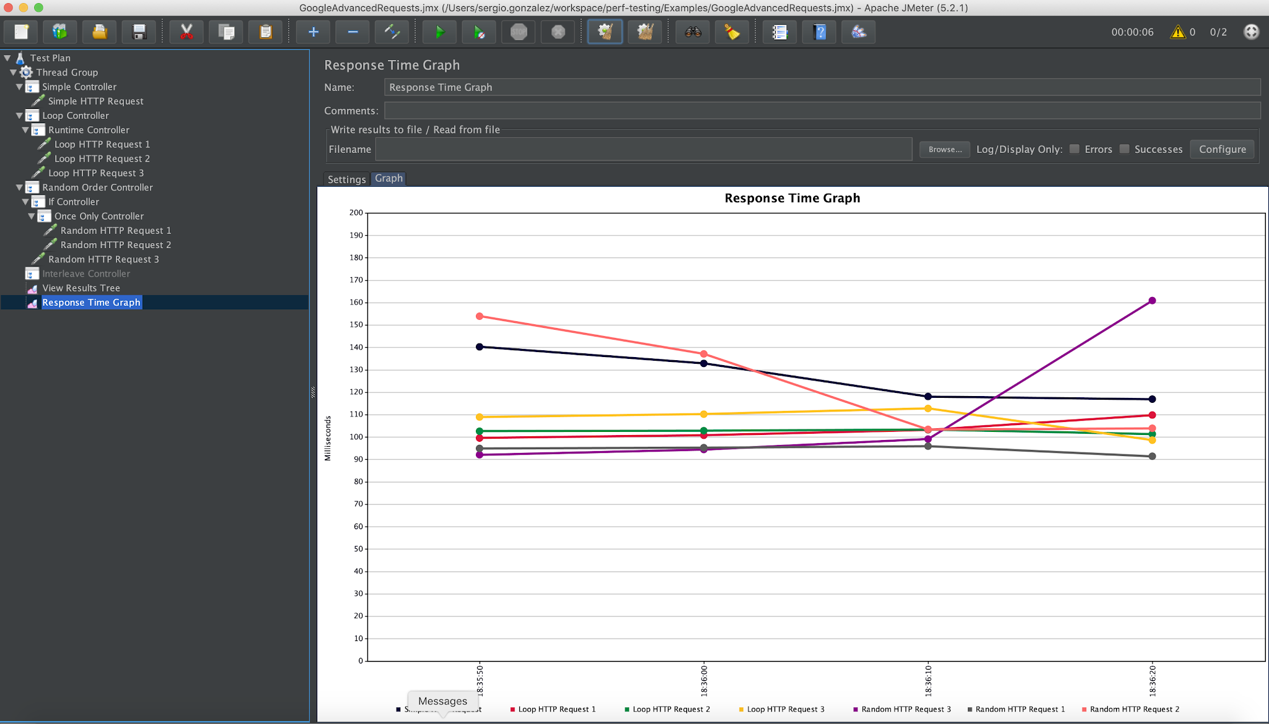Image resolution: width=1269 pixels, height=724 pixels.
Task: Collapse the Test Plan tree node
Action: click(x=7, y=58)
